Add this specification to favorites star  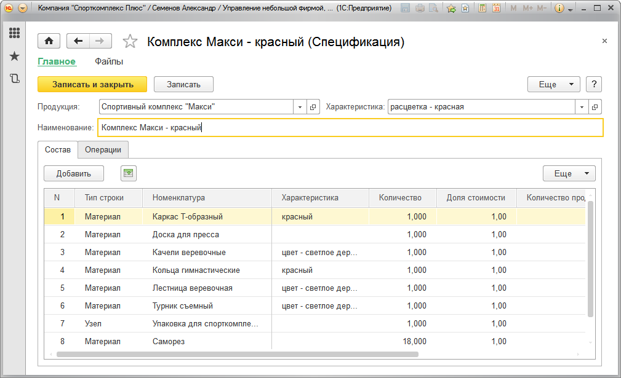[130, 42]
